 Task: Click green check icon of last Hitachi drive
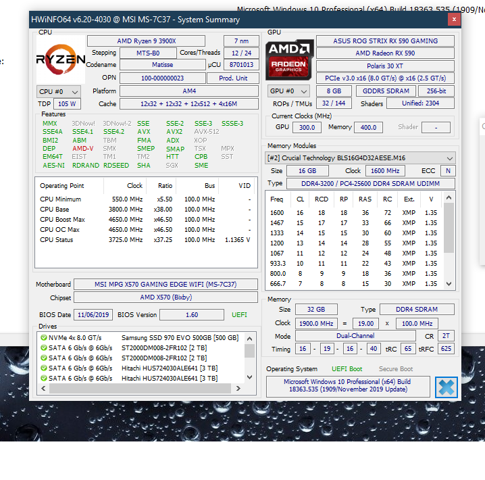[44, 378]
